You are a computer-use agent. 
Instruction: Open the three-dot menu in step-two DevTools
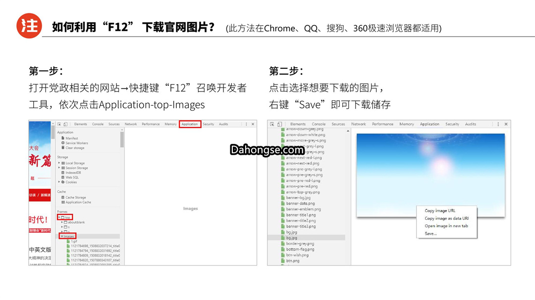[498, 124]
